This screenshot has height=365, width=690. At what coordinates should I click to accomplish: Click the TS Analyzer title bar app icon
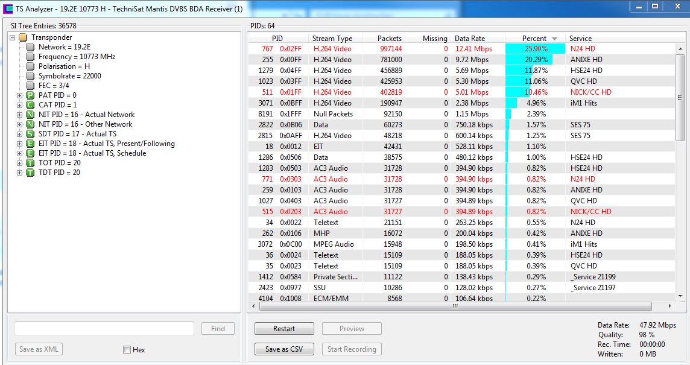(8, 8)
